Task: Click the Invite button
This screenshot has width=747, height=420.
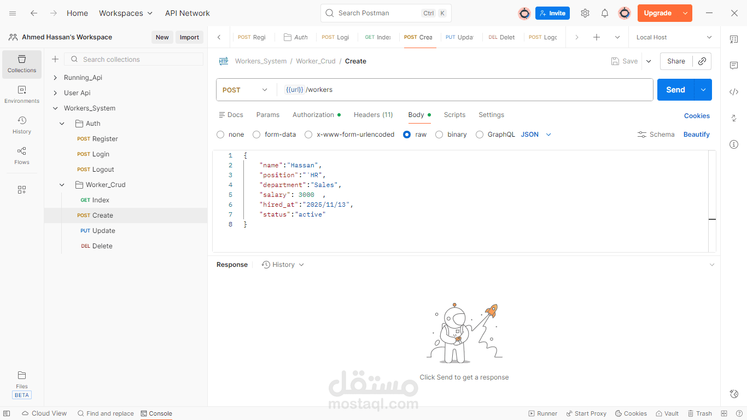Action: coord(552,13)
